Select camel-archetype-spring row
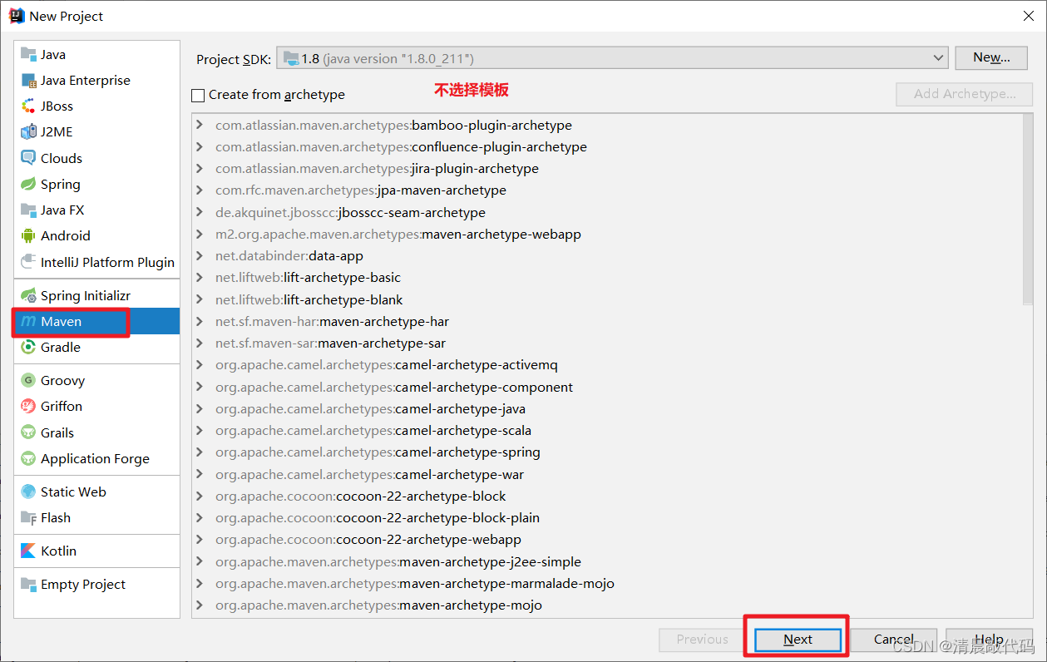 click(606, 452)
